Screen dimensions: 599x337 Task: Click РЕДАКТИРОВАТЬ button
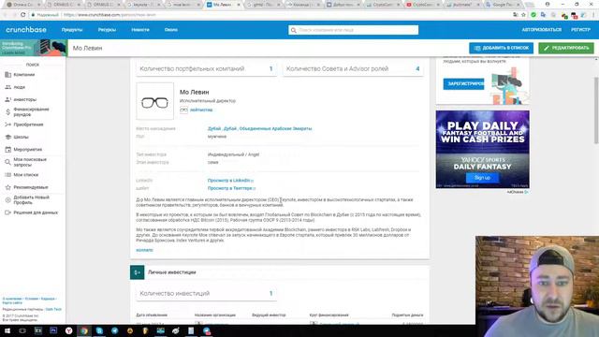[566, 48]
